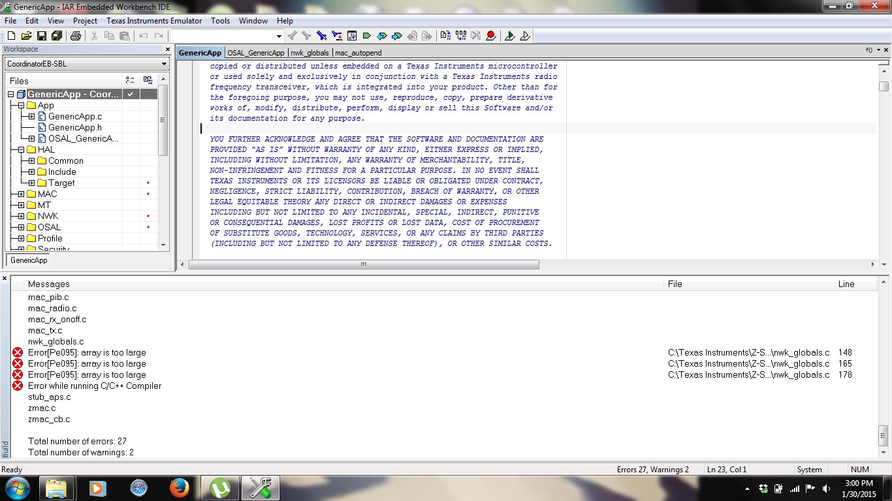Click the Compile toolbar icon

point(446,36)
